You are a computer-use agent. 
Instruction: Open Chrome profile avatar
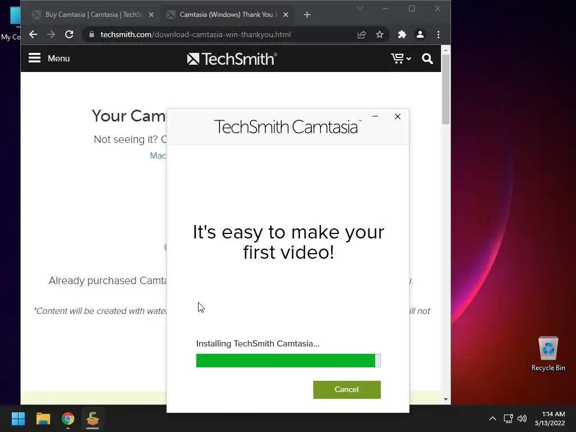420,34
